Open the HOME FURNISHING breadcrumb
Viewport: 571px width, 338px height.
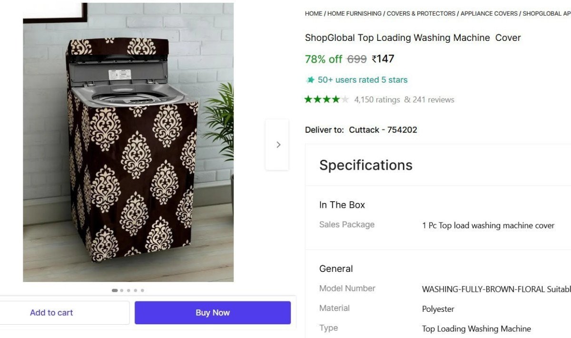pyautogui.click(x=354, y=13)
